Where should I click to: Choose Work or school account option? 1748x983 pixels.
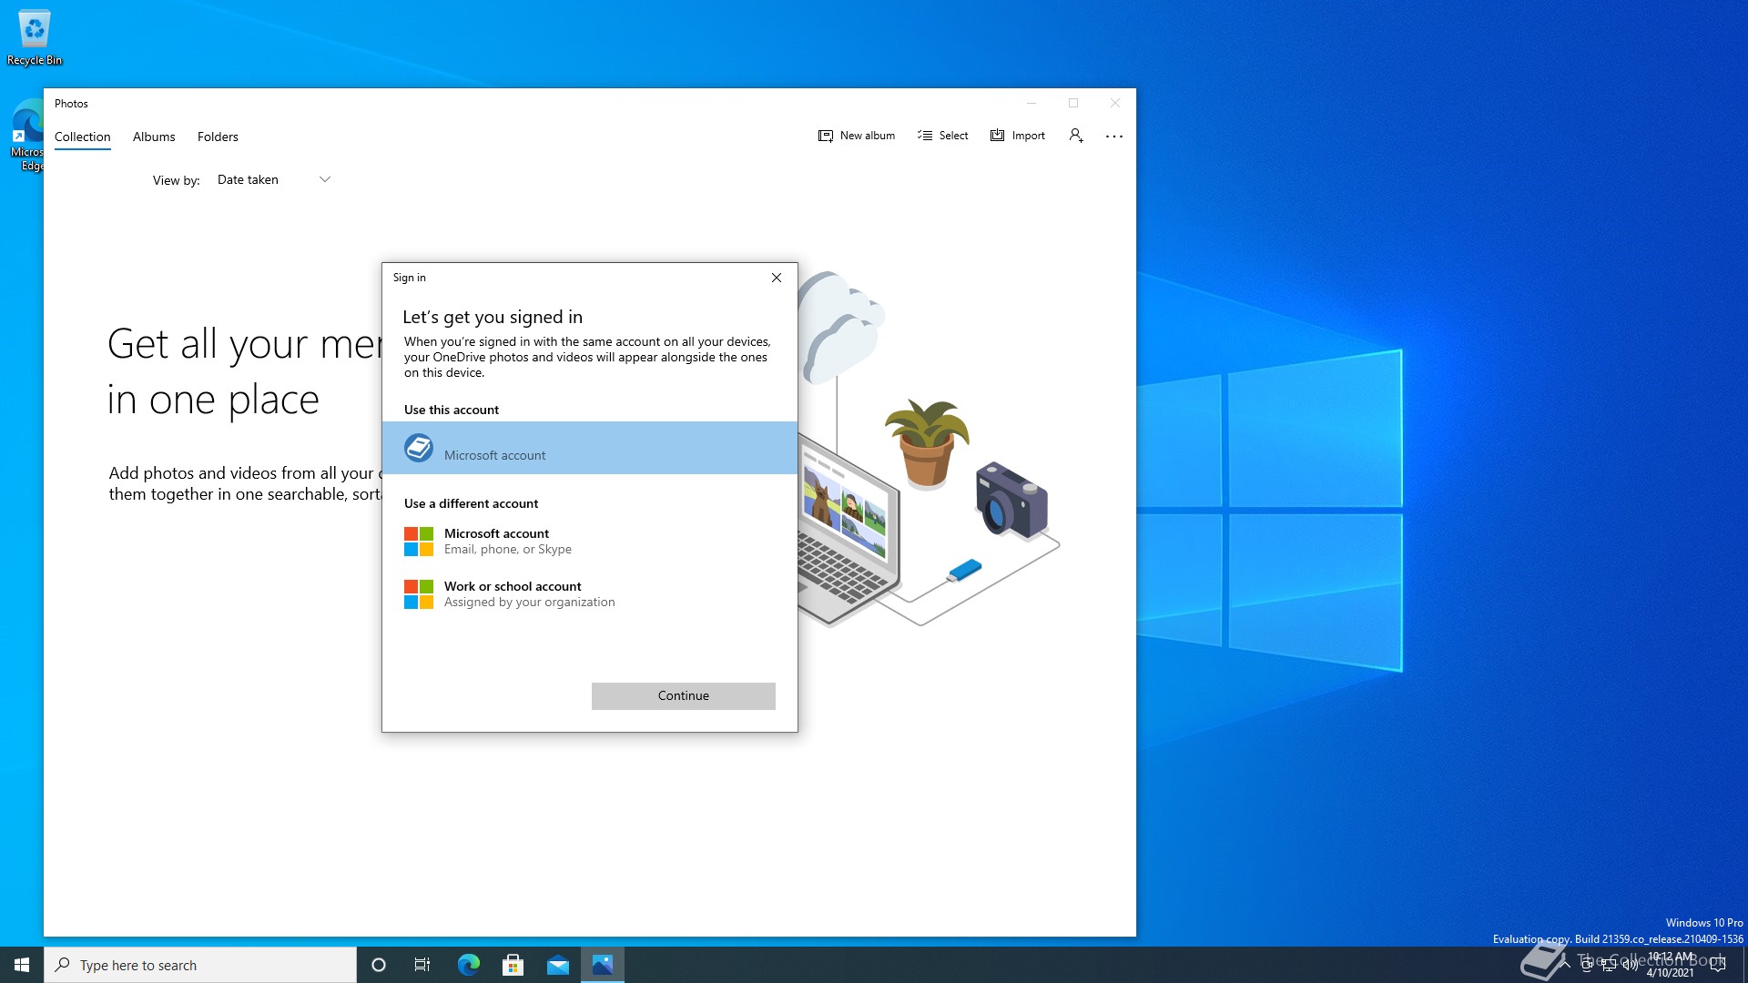click(590, 593)
